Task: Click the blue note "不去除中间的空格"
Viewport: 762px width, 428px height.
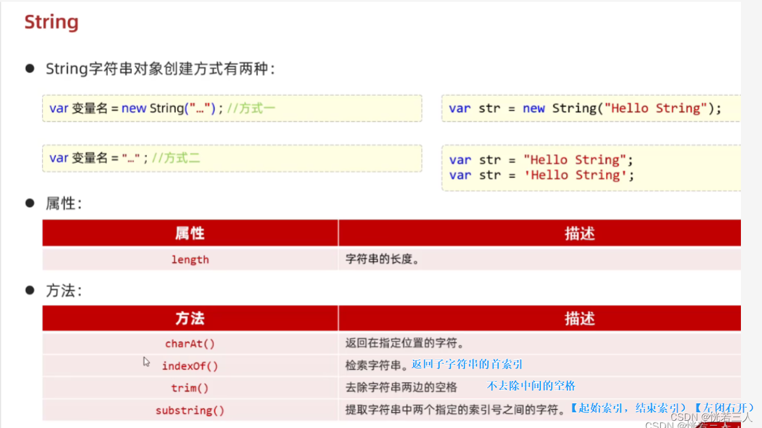Action: (531, 386)
